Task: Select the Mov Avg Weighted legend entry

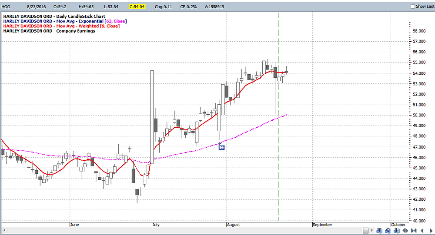Action: [x=61, y=26]
